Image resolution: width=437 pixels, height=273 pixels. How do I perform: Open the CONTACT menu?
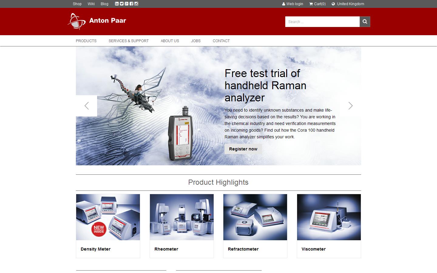(221, 41)
